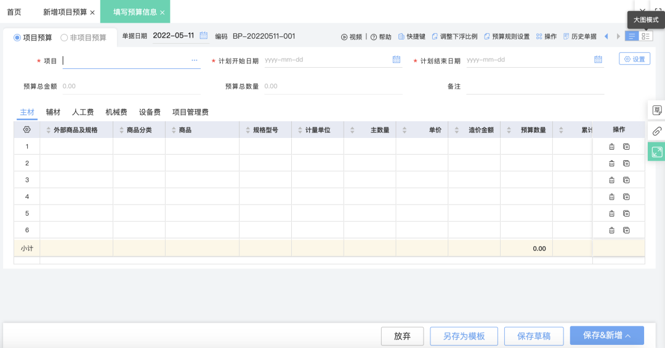Viewport: 665px width, 348px height.
Task: Switch to the 主材 tab
Action: [x=27, y=112]
